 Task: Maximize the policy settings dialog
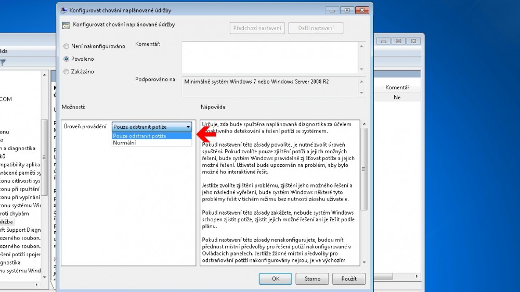[x=347, y=10]
